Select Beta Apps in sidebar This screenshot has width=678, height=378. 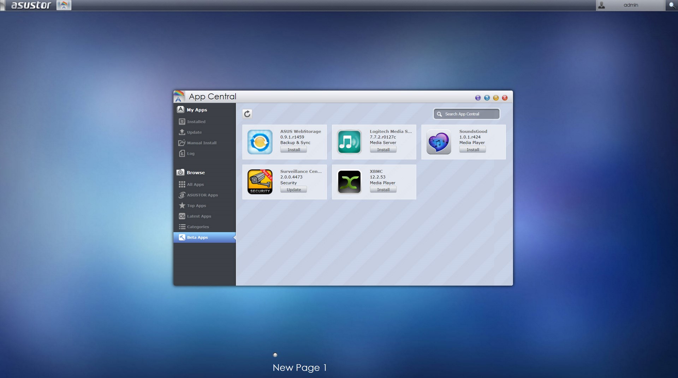click(204, 237)
